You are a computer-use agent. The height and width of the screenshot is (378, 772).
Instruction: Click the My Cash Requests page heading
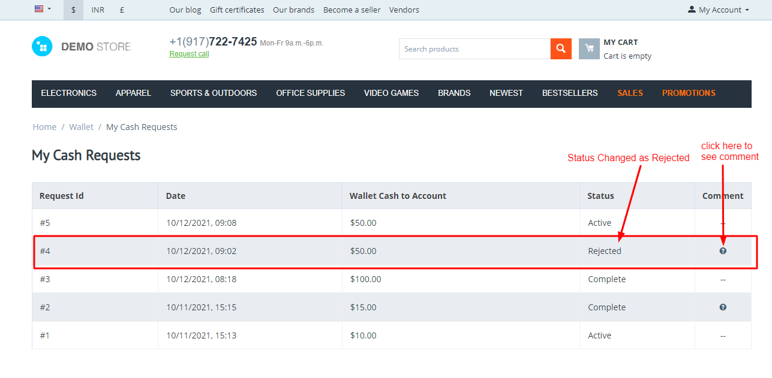[x=86, y=156]
